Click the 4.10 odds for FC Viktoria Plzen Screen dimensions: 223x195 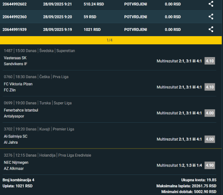point(210,87)
